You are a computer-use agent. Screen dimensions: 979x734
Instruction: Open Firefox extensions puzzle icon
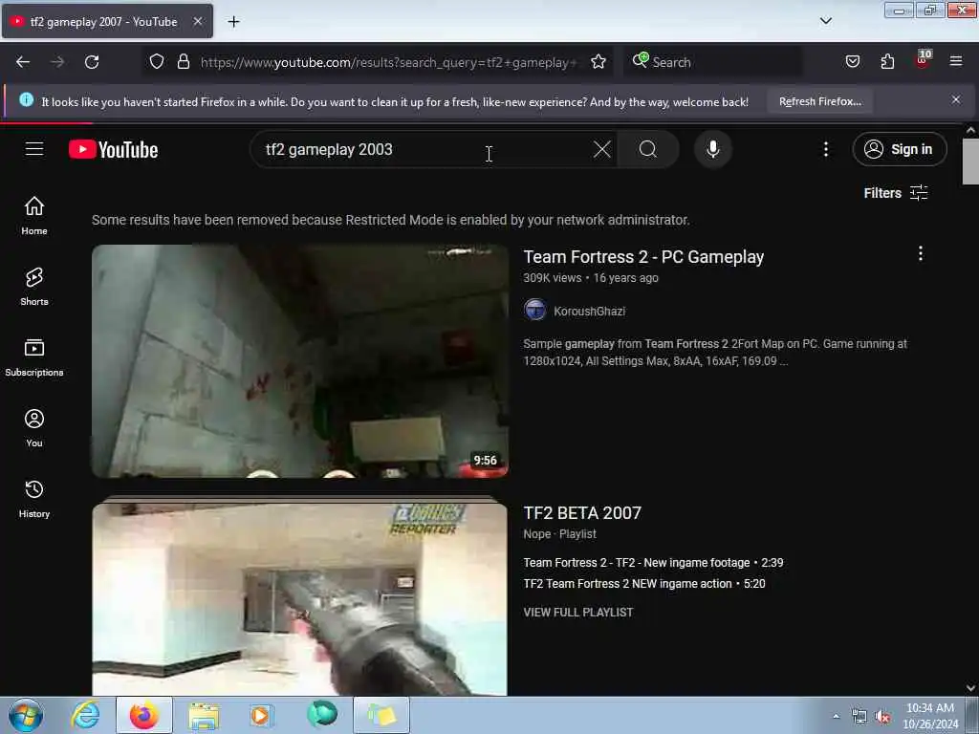click(887, 61)
